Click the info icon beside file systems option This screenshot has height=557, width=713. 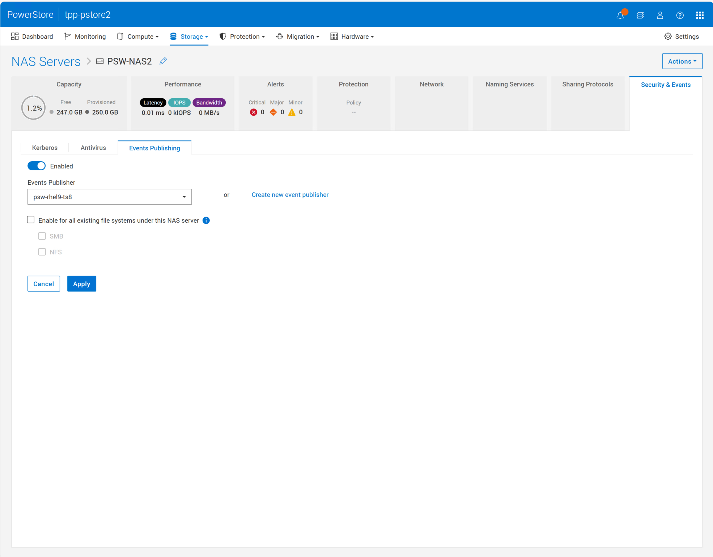pyautogui.click(x=206, y=220)
